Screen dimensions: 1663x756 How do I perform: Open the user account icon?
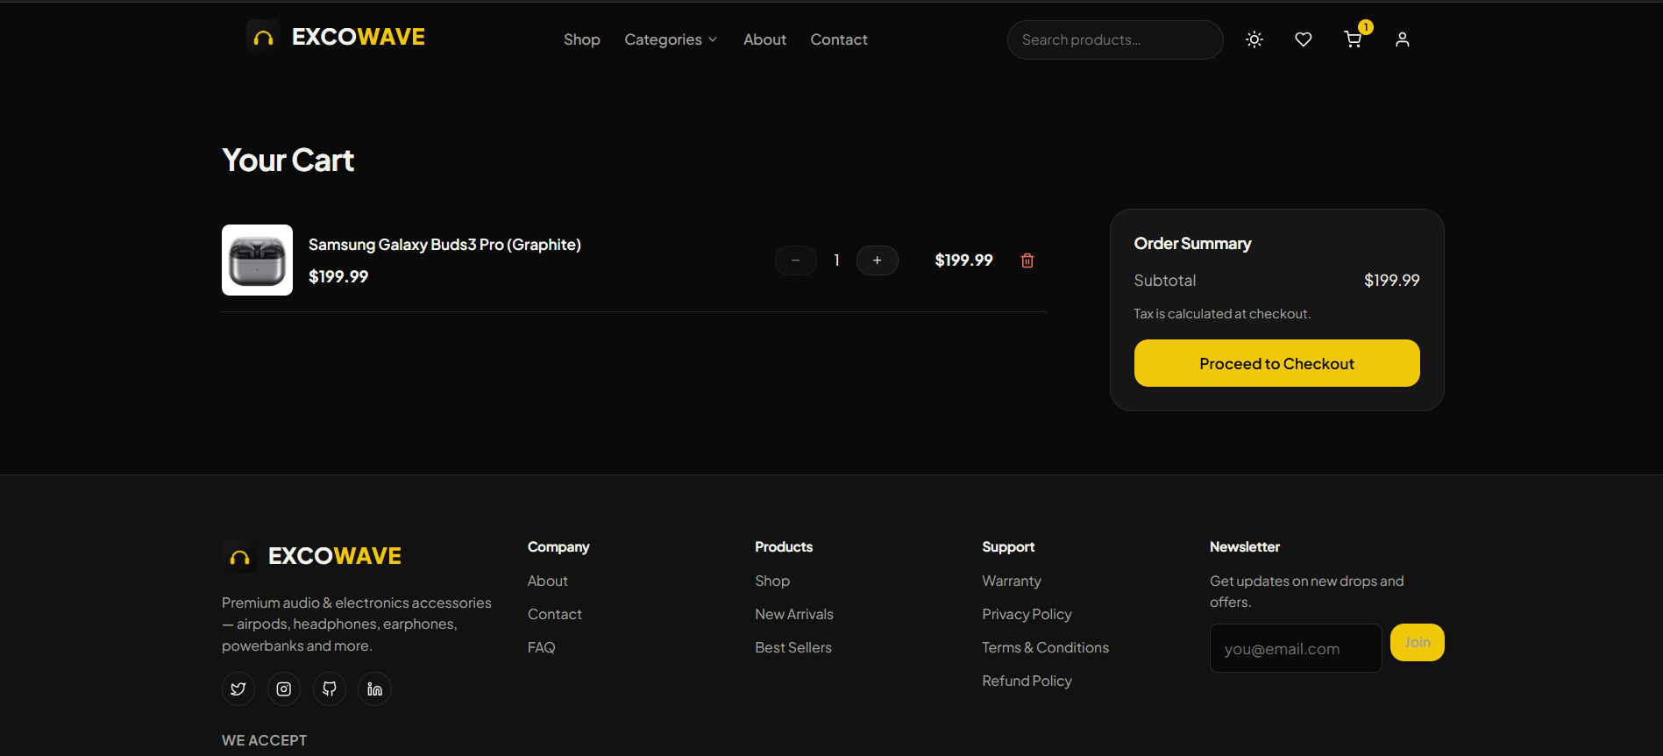(x=1403, y=39)
